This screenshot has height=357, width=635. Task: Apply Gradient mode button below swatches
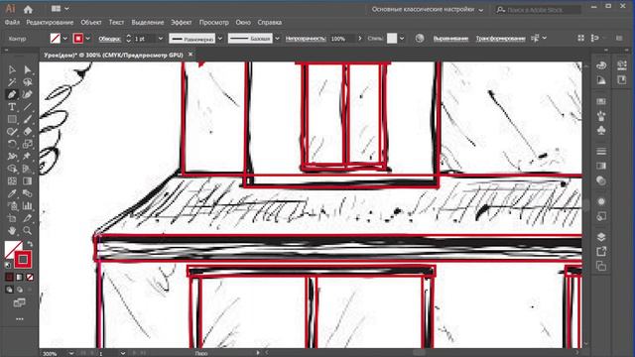coord(20,278)
